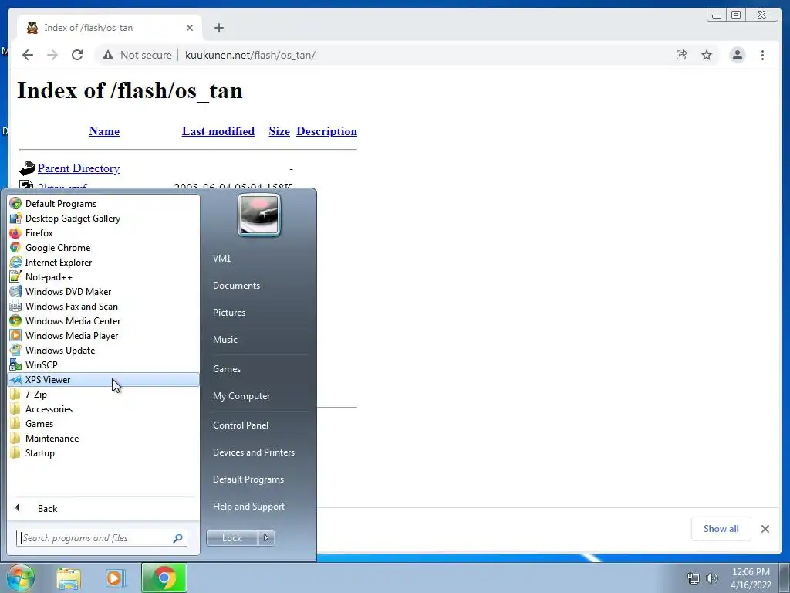The height and width of the screenshot is (593, 790).
Task: Click the Lock button
Action: 231,538
